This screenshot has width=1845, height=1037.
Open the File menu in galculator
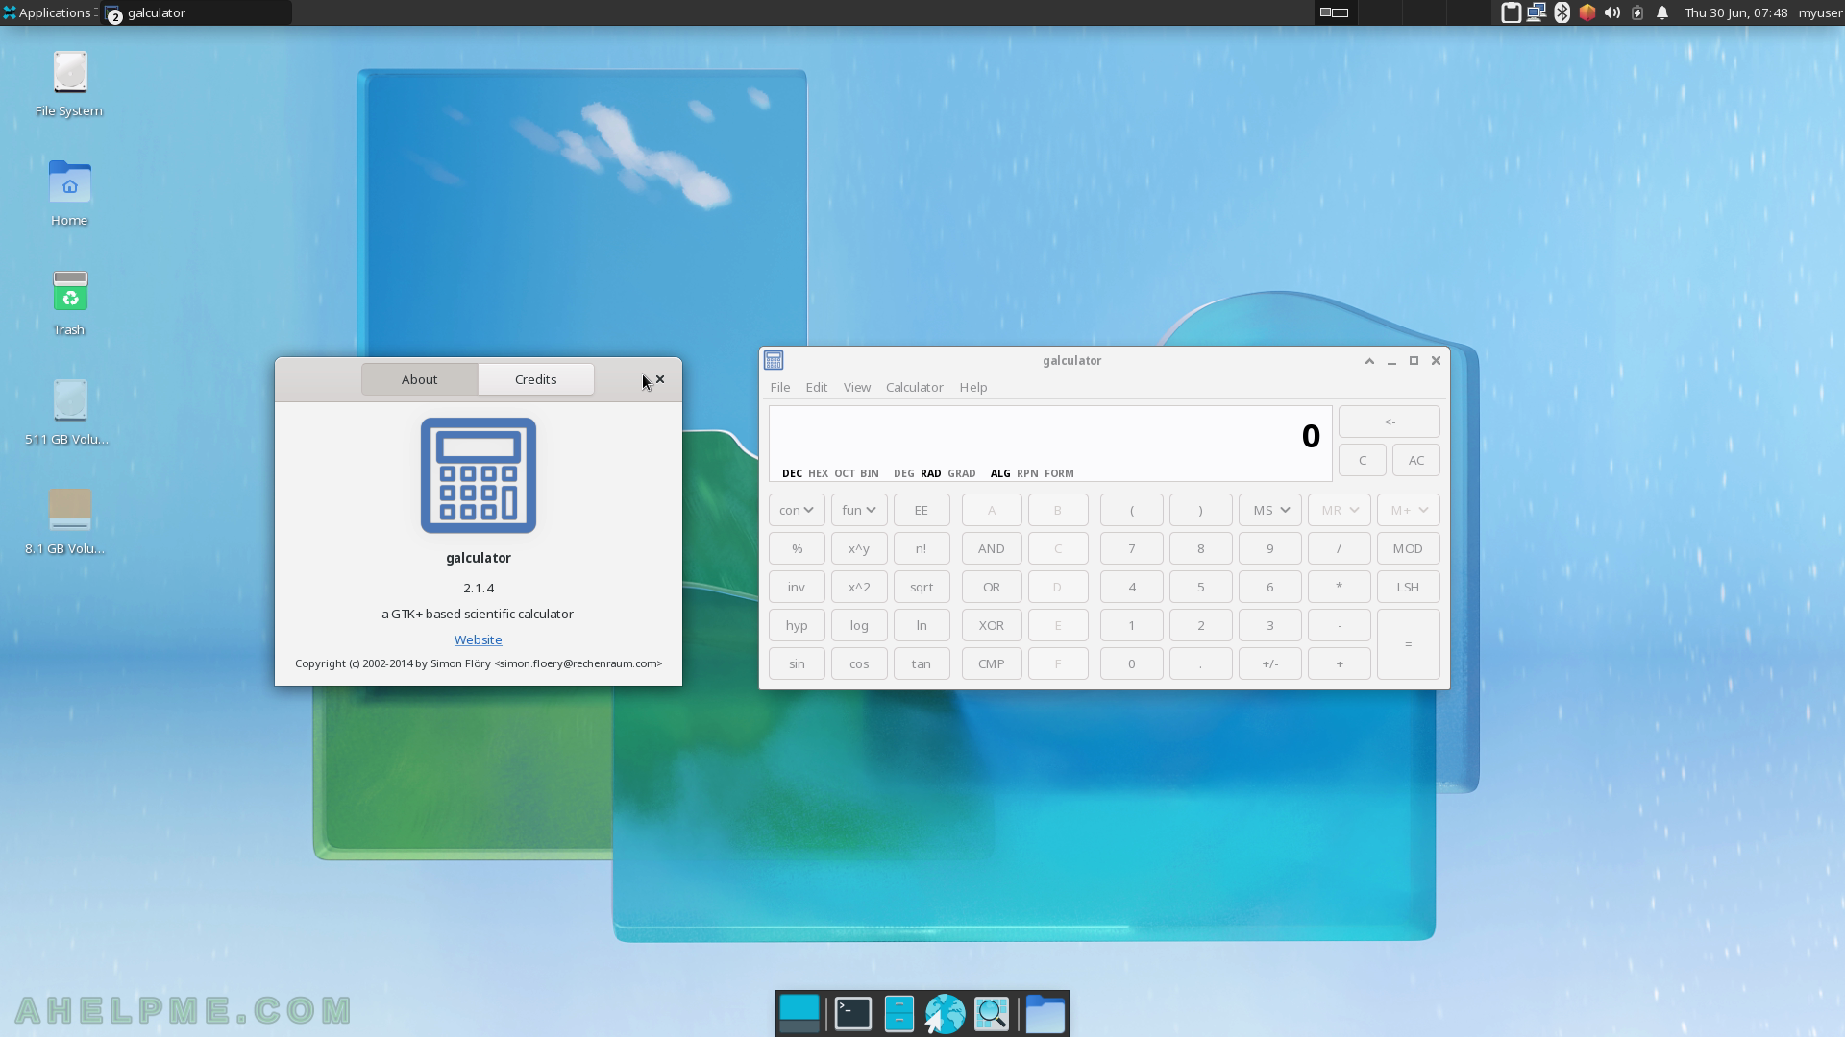coord(780,387)
